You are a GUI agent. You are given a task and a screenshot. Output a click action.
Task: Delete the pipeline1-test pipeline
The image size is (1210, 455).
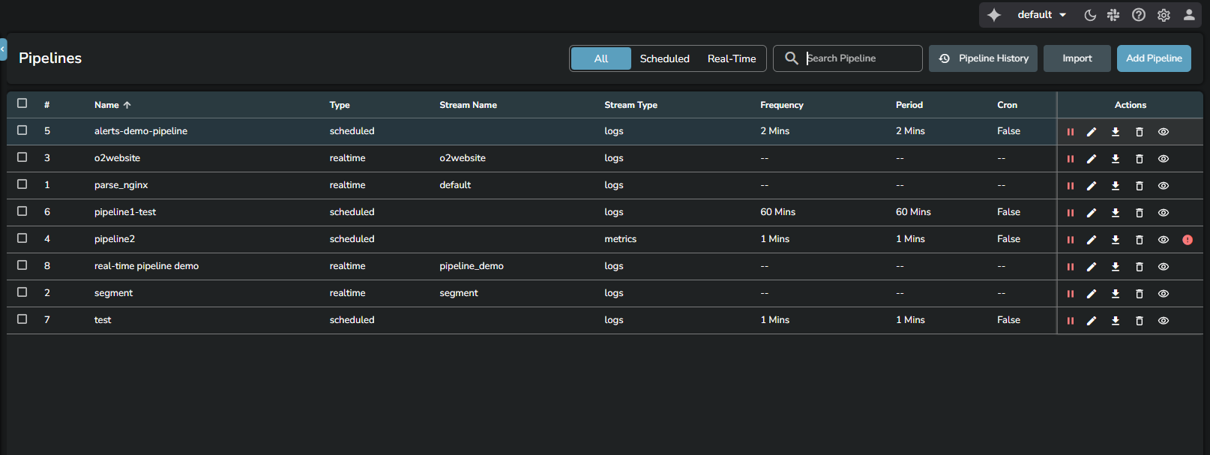(1139, 213)
